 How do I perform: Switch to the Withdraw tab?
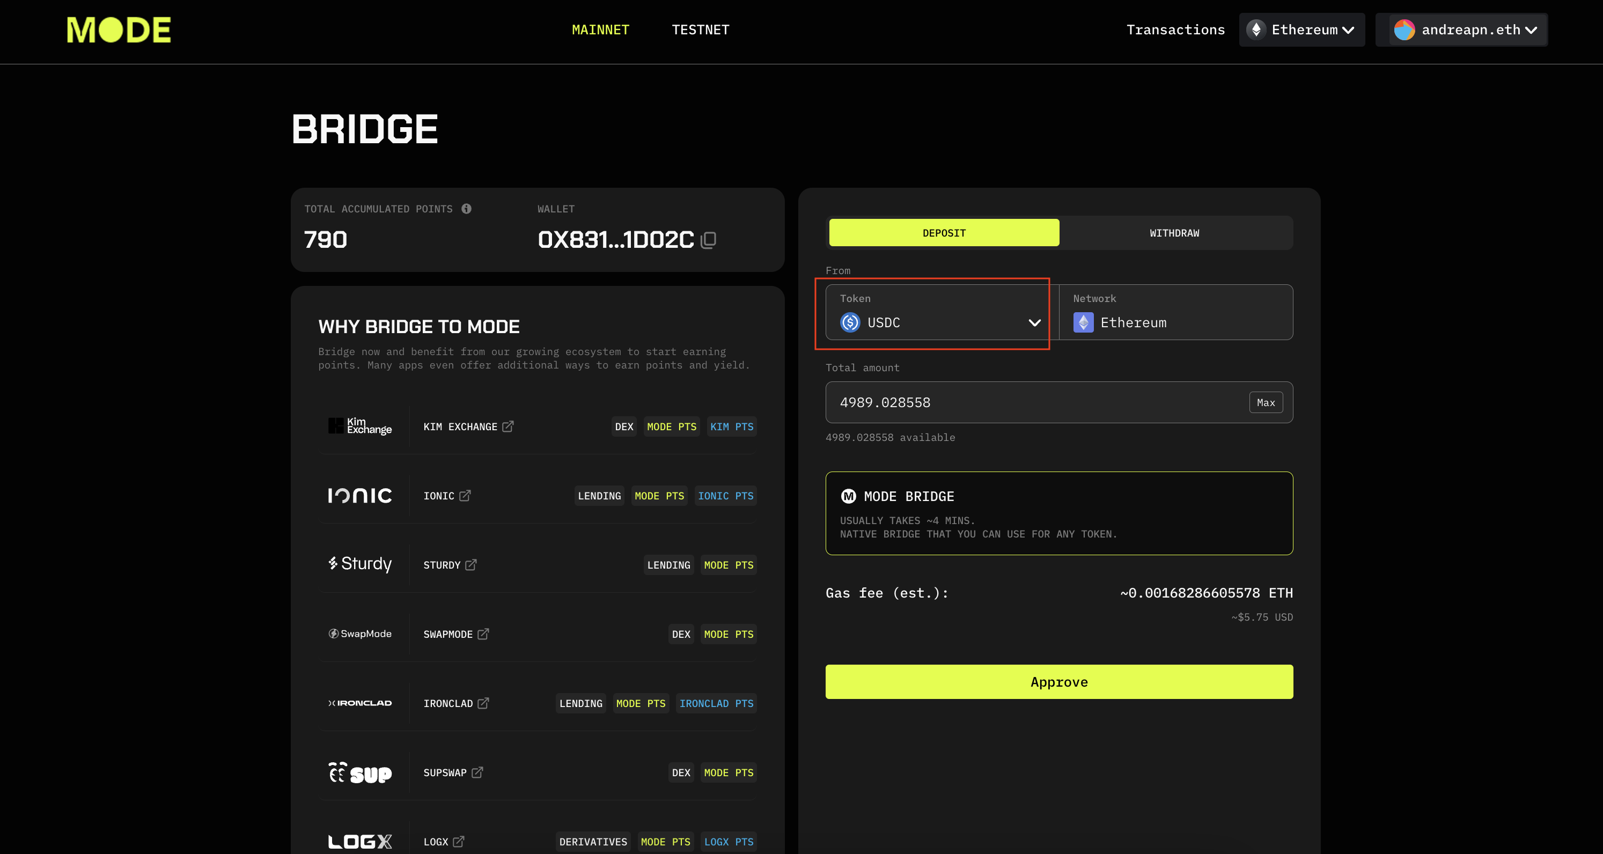[x=1174, y=233]
